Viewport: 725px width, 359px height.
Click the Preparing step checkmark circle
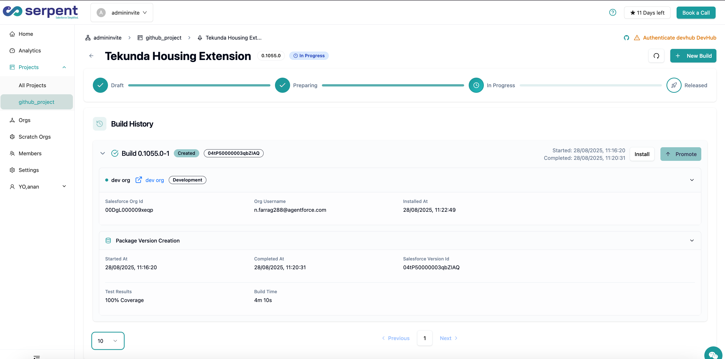pyautogui.click(x=282, y=85)
